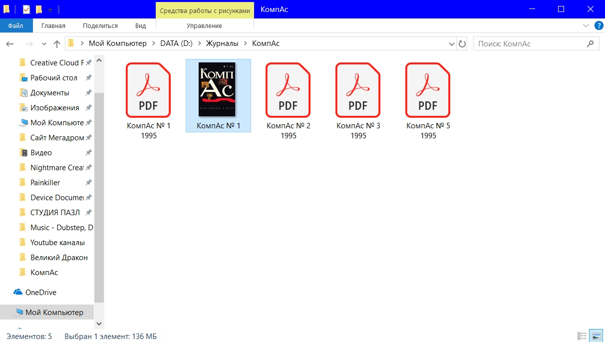This screenshot has height=342, width=605.
Task: Open the Customize Quick Access Toolbar dropdown
Action: tap(50, 10)
